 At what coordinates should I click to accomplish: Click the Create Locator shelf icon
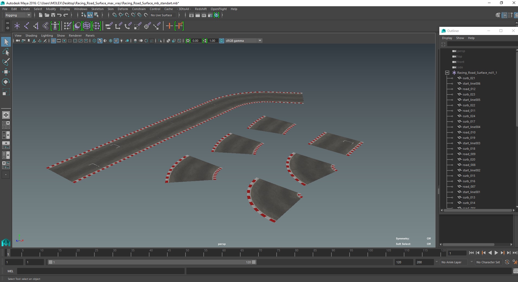17,26
